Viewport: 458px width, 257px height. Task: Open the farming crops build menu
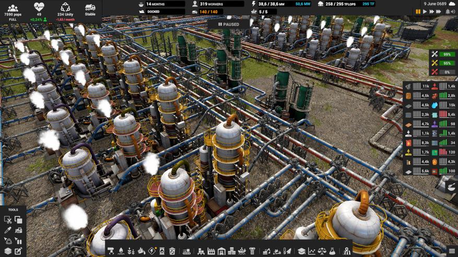pyautogui.click(x=131, y=251)
